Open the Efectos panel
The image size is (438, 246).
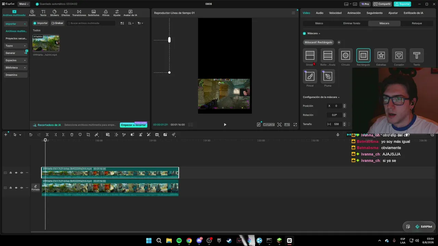(x=66, y=13)
